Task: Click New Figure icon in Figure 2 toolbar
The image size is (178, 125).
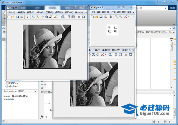Action: tap(92, 17)
